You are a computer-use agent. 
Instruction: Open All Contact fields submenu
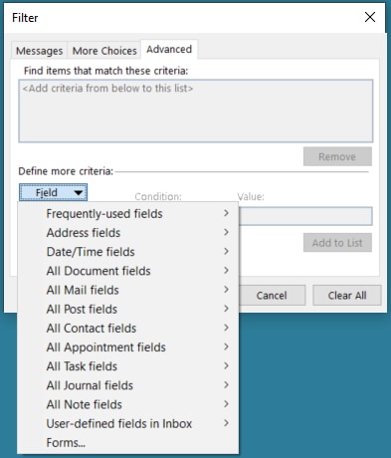(128, 328)
